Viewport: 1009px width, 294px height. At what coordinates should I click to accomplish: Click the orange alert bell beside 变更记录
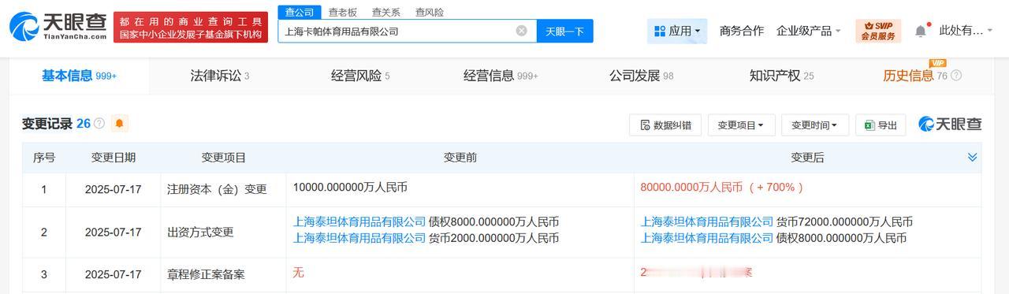(120, 124)
